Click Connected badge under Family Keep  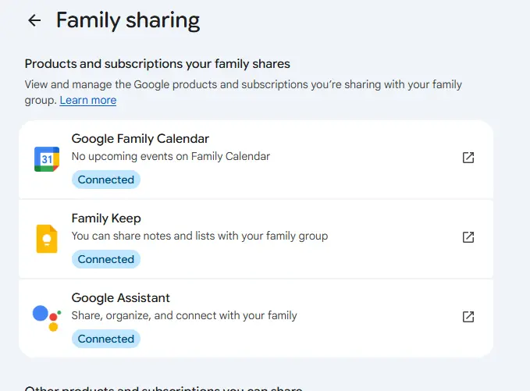click(106, 259)
